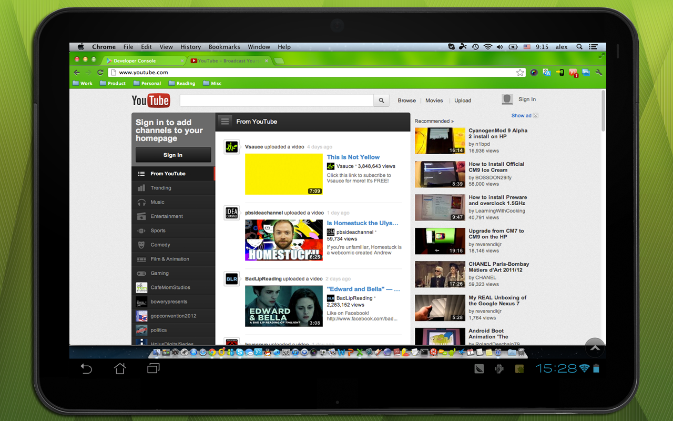Open Chrome's wrench settings menu
Screen dimensions: 673x421
[598, 73]
